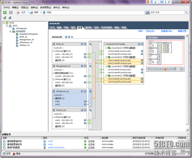Click the home icon in breadcrumb bar
Image resolution: width=192 pixels, height=158 pixels.
click(x=18, y=12)
